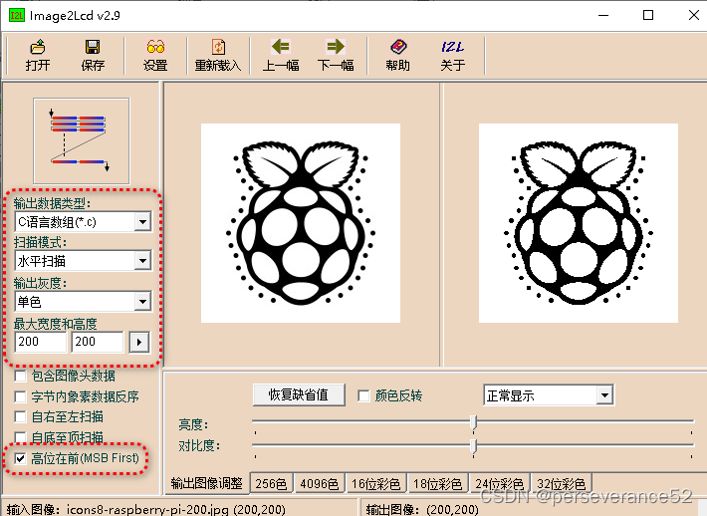Switch to the 24位彩色 tab
Image resolution: width=707 pixels, height=516 pixels.
[x=500, y=484]
